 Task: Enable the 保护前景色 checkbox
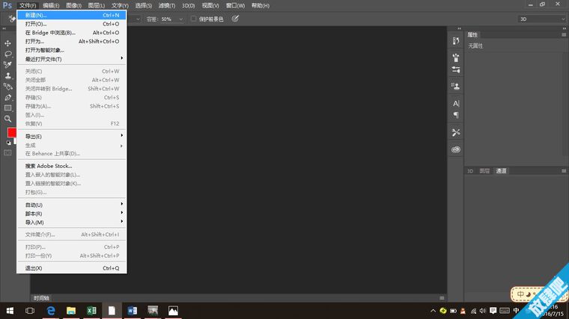coord(193,19)
